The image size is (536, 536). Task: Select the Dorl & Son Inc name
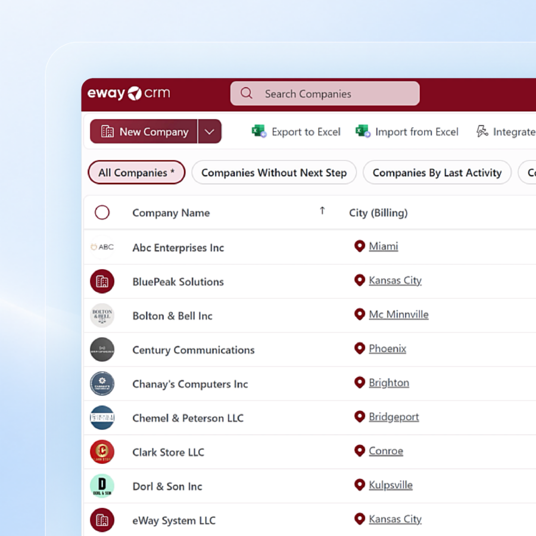[167, 487]
